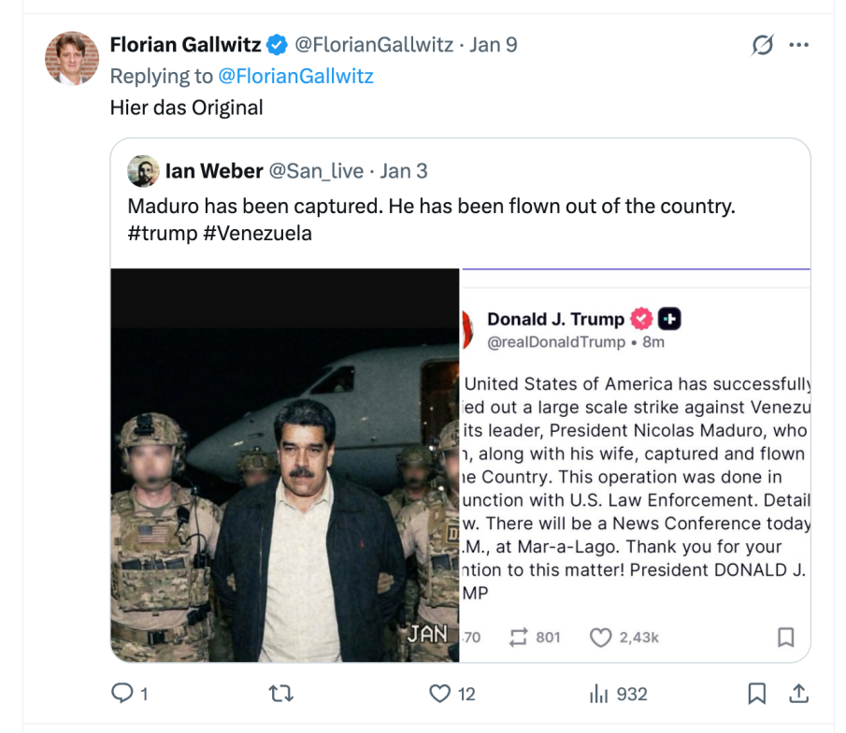
Task: Open Florian Gallwitz's profile picture
Action: click(72, 58)
